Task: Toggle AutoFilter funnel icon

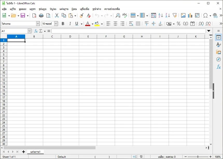Action: click(x=175, y=15)
